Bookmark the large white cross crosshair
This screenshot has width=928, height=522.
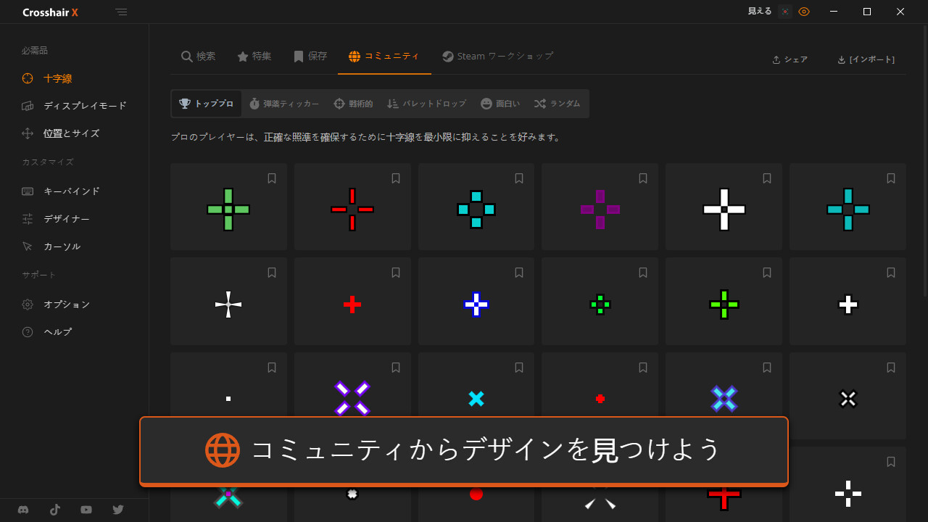point(767,178)
